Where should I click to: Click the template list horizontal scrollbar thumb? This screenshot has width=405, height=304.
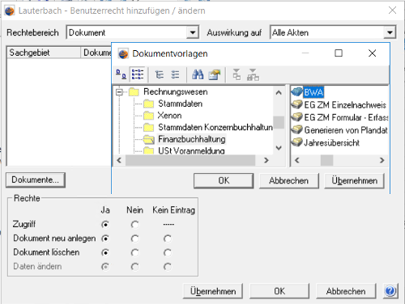326,160
